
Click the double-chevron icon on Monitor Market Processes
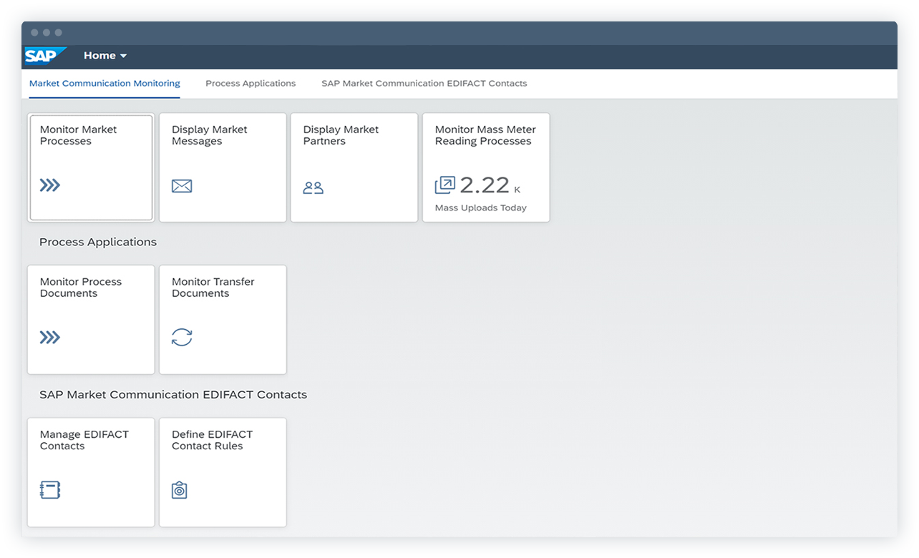coord(49,185)
